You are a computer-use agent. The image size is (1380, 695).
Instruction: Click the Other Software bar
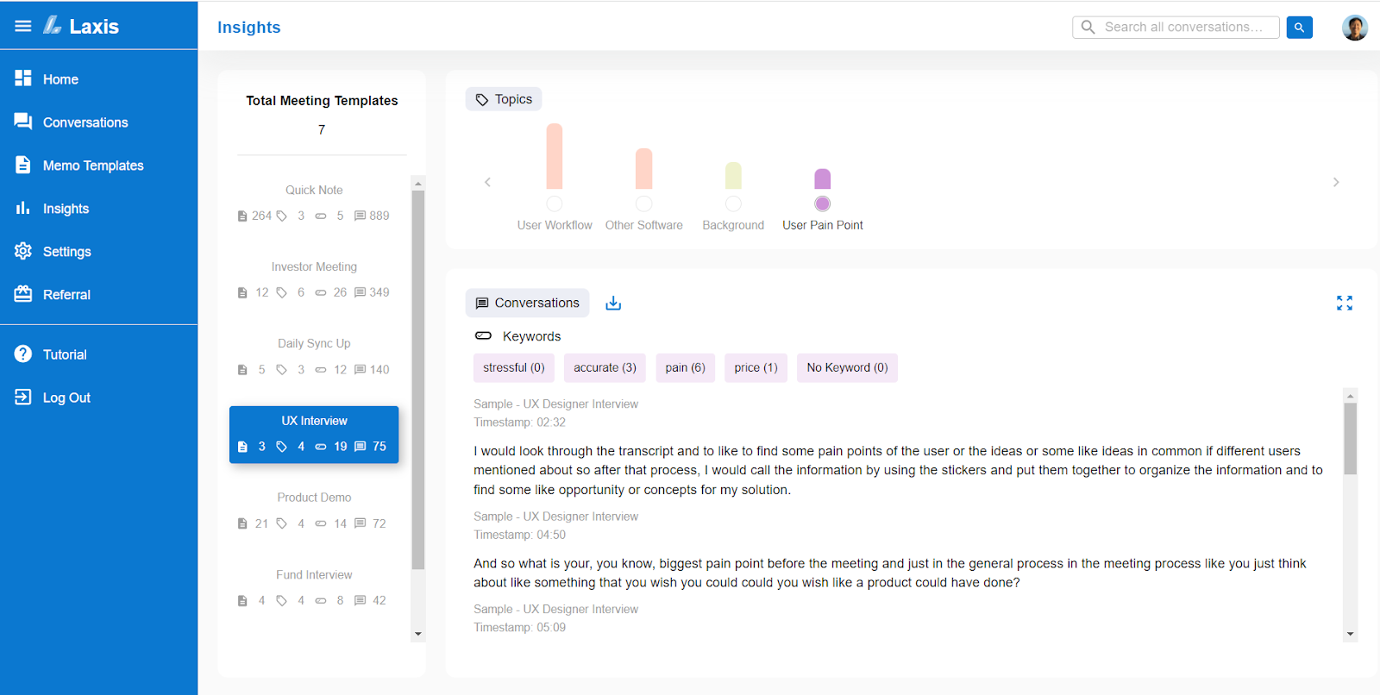pos(644,168)
